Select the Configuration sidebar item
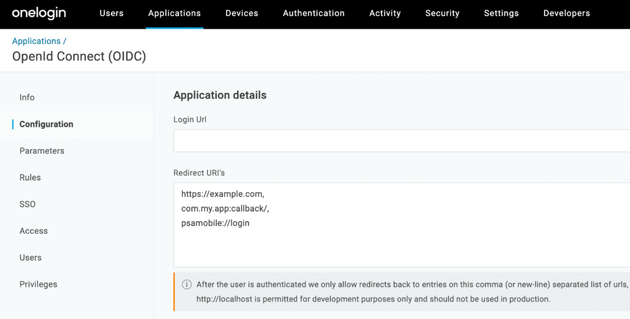This screenshot has height=319, width=630. pos(46,124)
